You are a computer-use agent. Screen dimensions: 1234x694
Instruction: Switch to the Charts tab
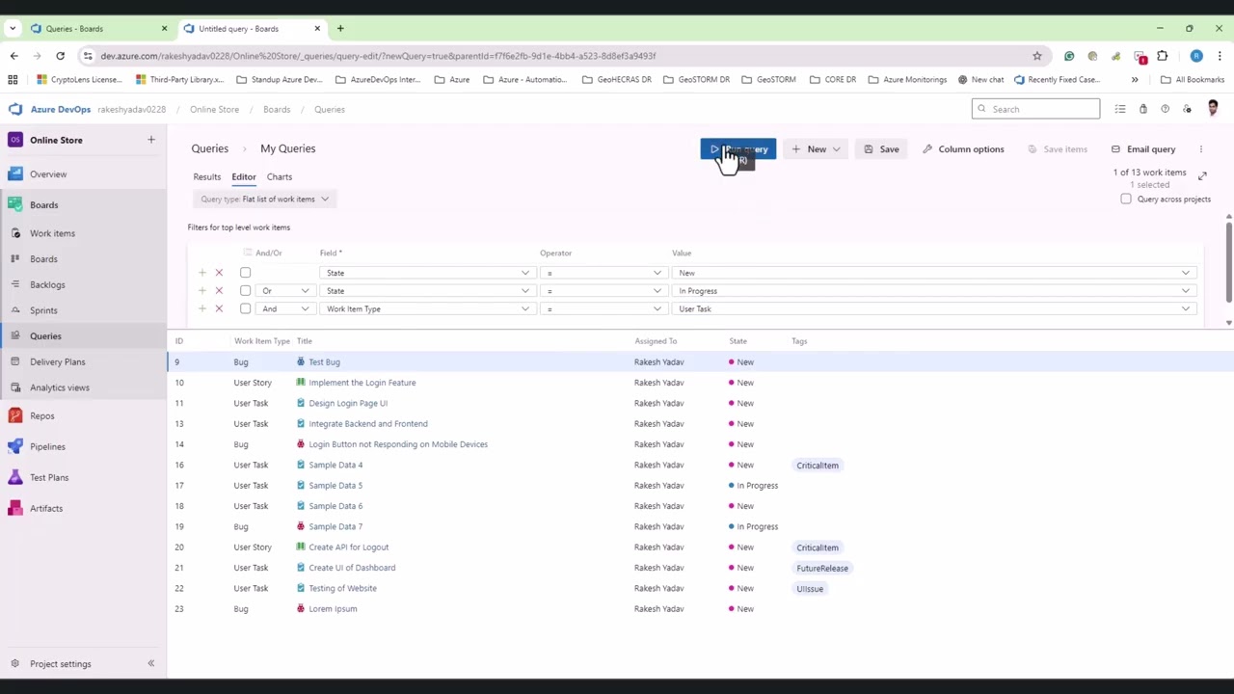(x=279, y=177)
